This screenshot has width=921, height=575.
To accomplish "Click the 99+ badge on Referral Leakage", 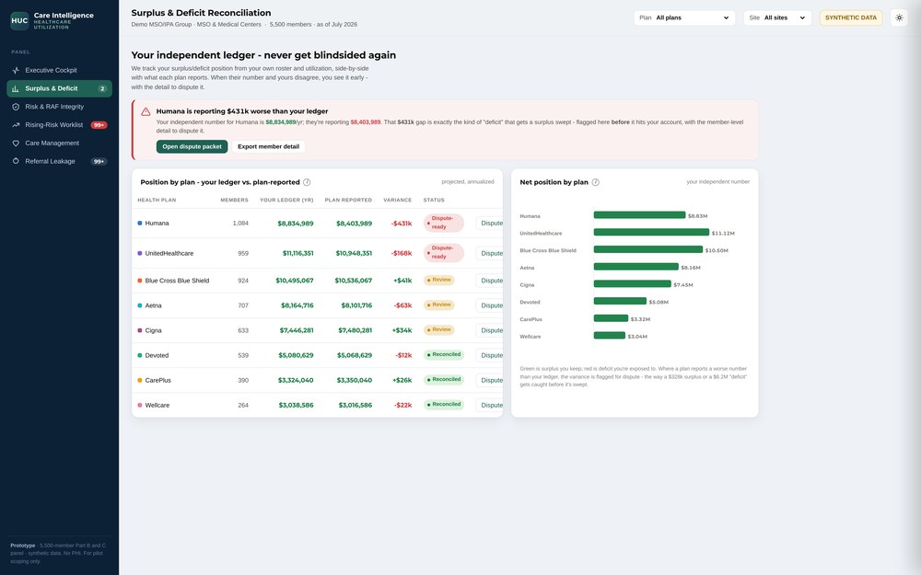I will [99, 161].
